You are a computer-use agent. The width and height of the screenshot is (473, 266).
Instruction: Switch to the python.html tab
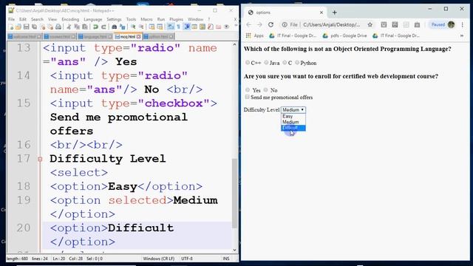(158, 36)
